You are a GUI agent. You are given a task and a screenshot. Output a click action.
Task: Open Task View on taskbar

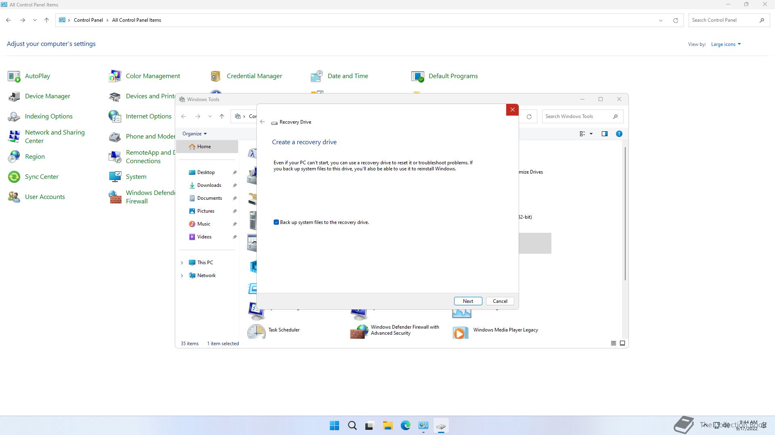coord(370,426)
